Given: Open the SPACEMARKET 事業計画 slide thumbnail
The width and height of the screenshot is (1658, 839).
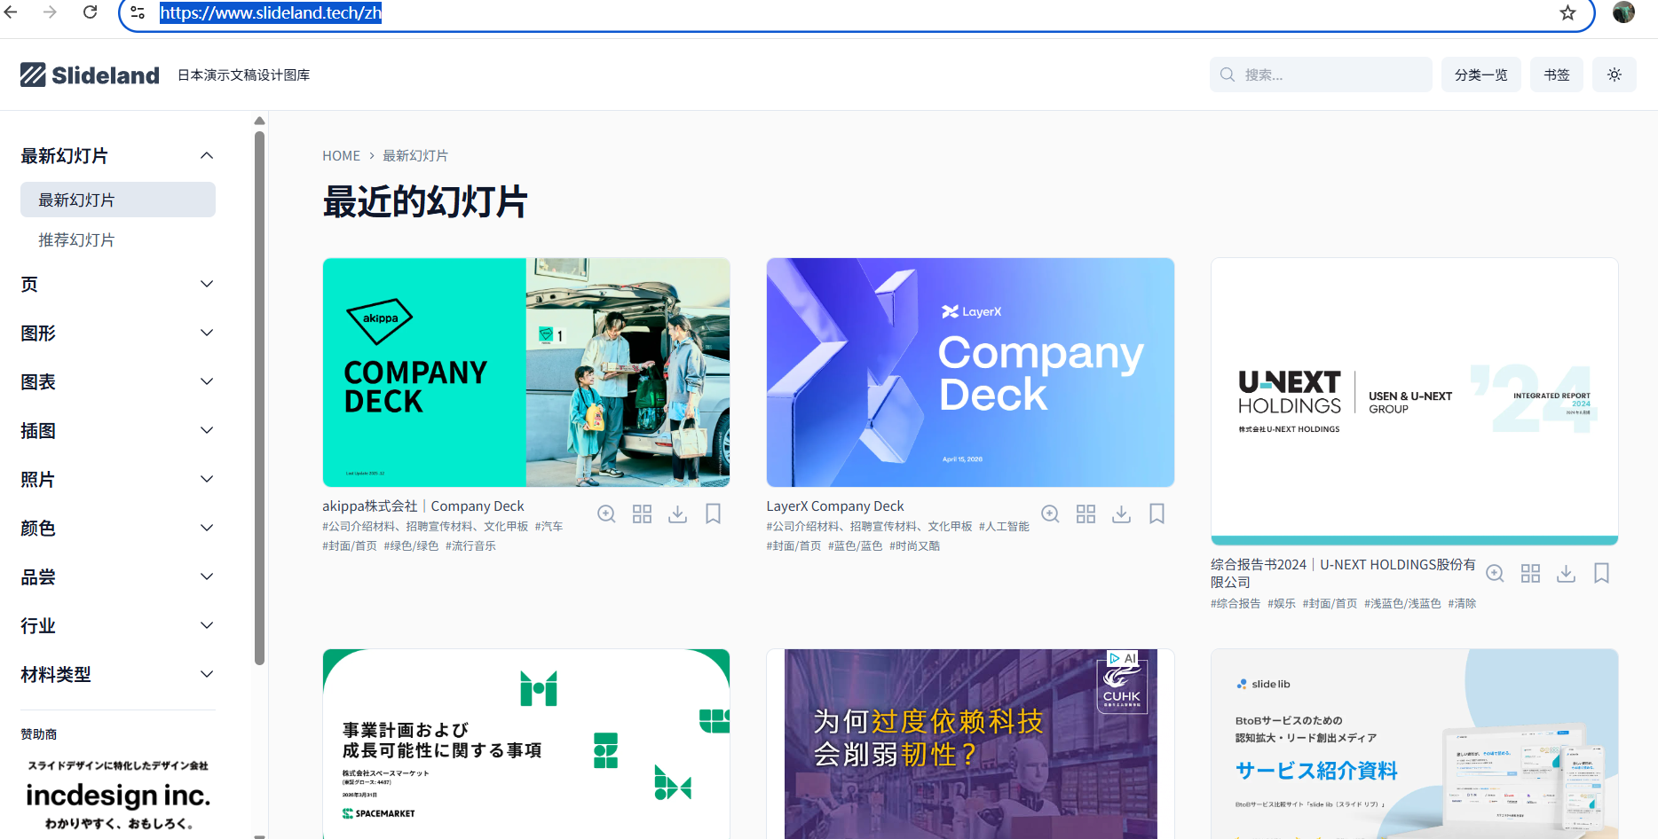Looking at the screenshot, I should (x=526, y=744).
